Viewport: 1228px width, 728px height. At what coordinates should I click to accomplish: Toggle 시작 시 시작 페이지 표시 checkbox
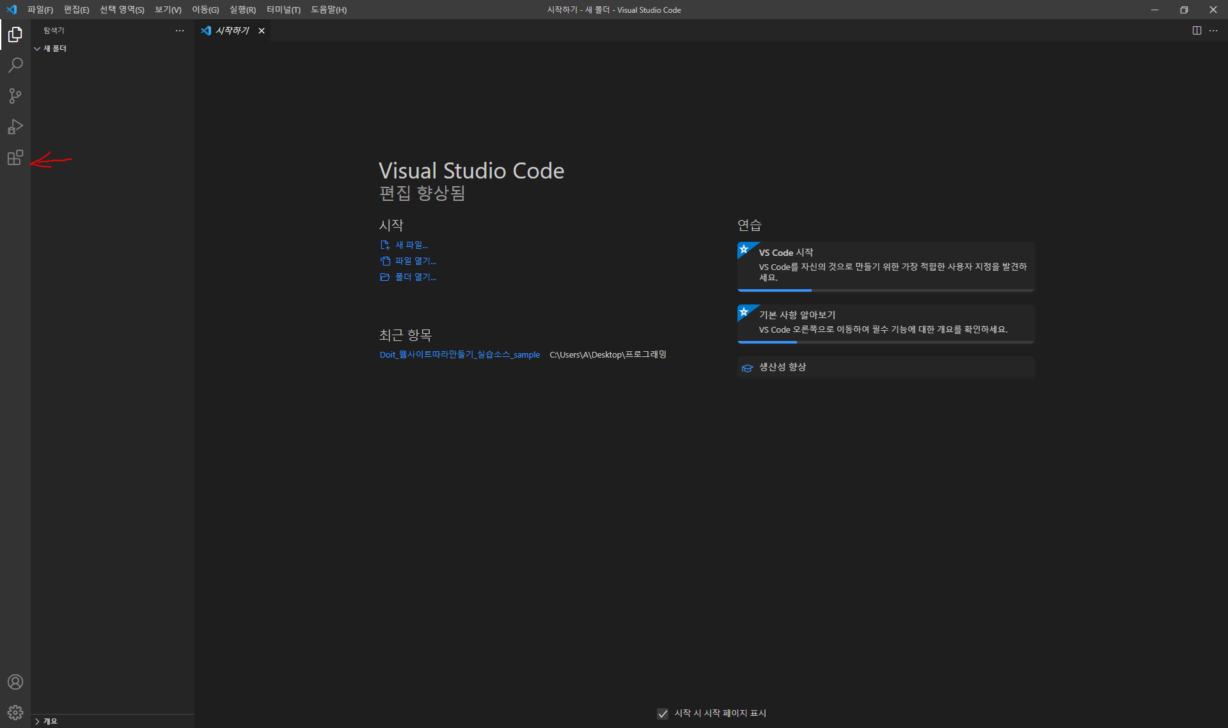[x=663, y=713]
